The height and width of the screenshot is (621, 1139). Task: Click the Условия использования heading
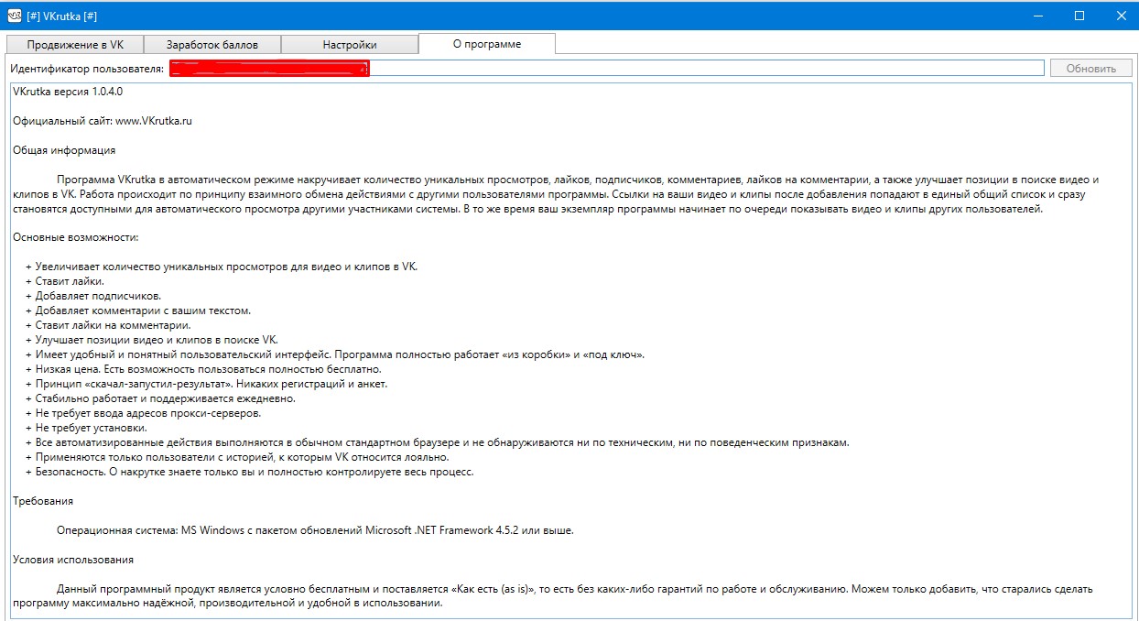coord(73,560)
